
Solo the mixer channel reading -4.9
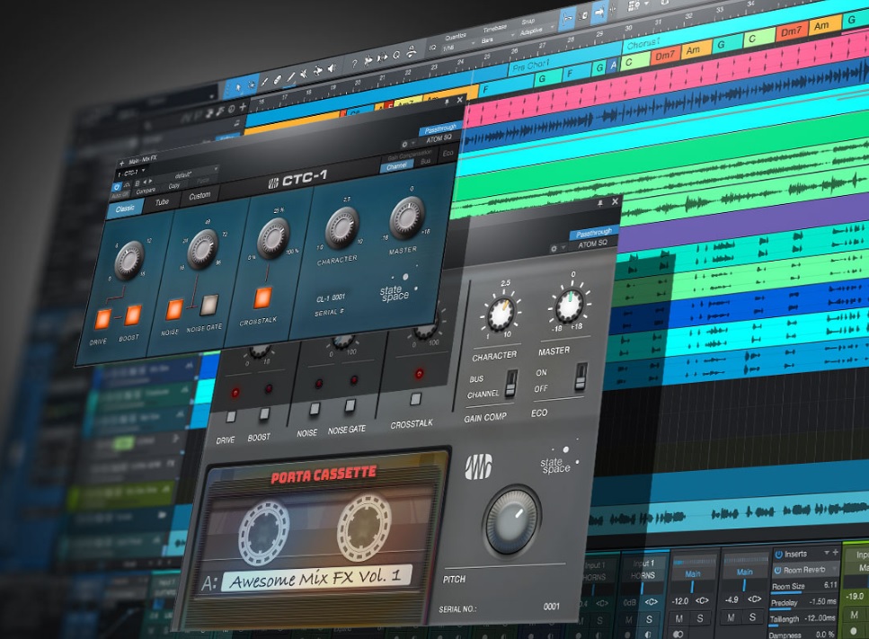click(752, 617)
